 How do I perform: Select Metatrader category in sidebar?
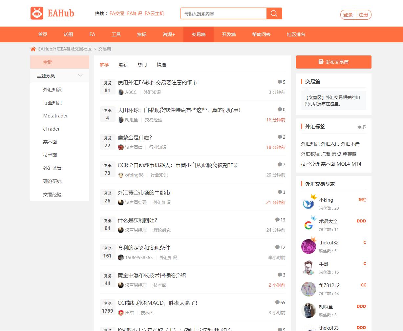(x=55, y=116)
